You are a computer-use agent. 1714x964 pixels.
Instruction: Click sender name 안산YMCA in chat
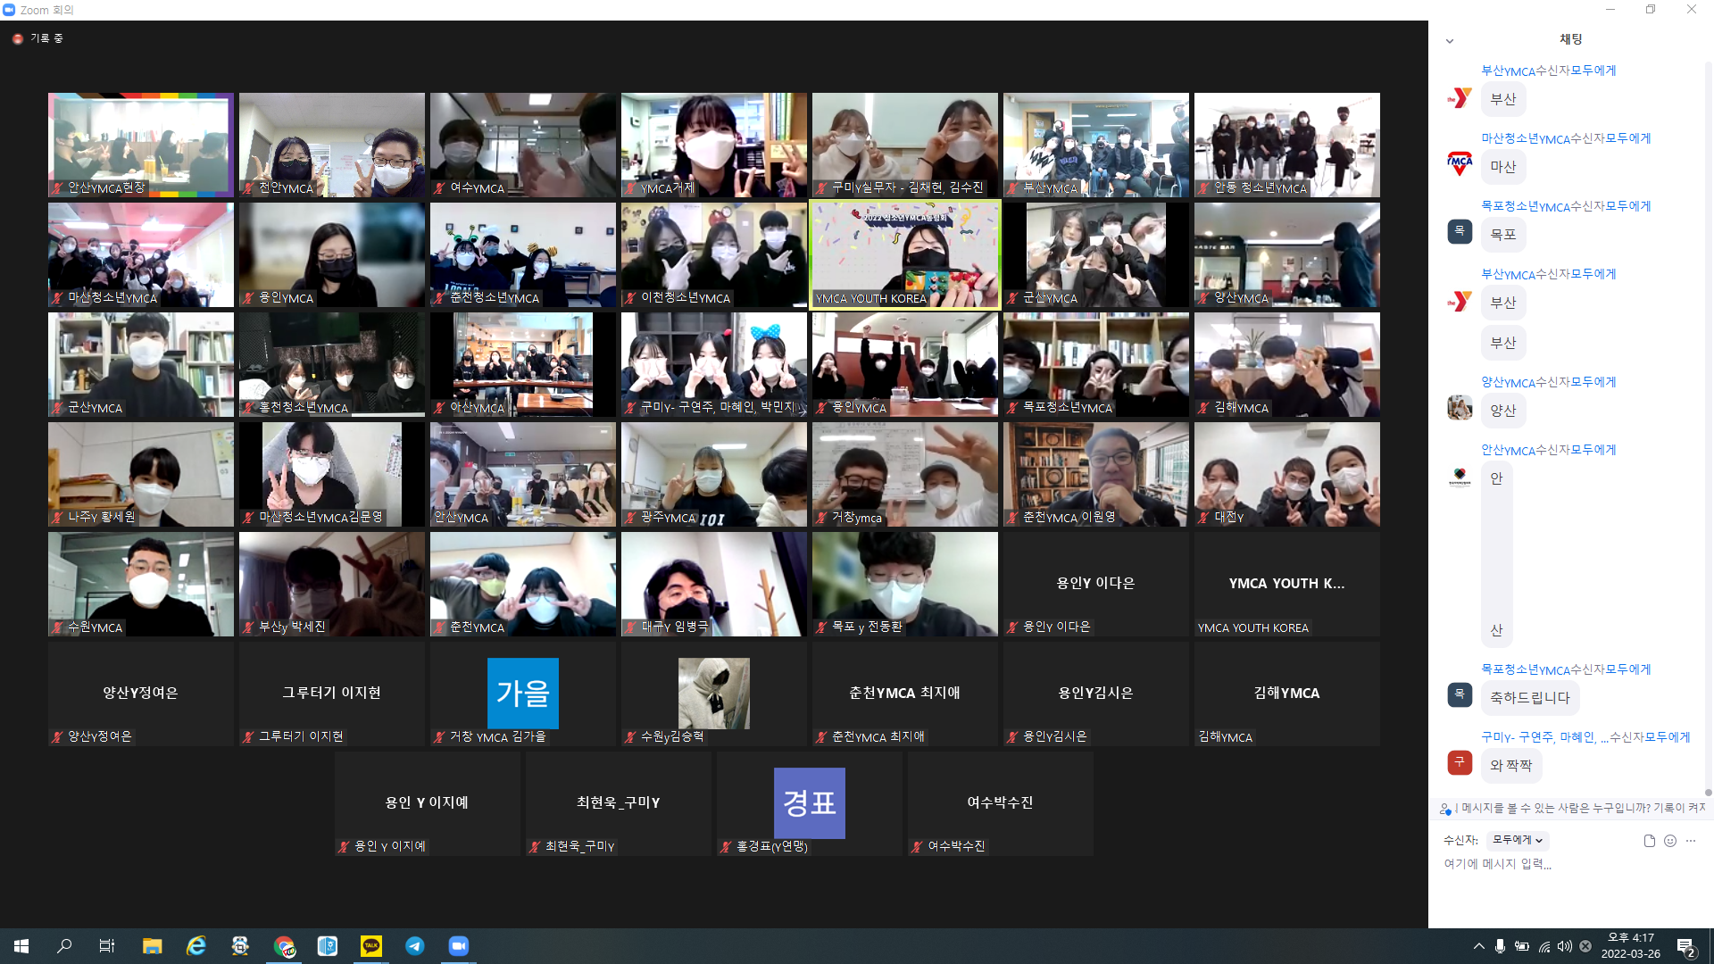1509,450
